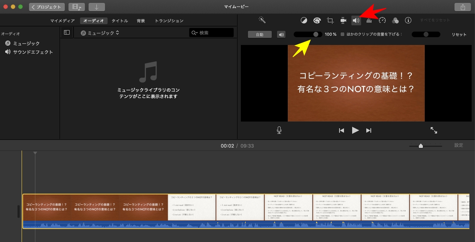This screenshot has width=475, height=242.
Task: Select the cropping tool
Action: point(330,20)
